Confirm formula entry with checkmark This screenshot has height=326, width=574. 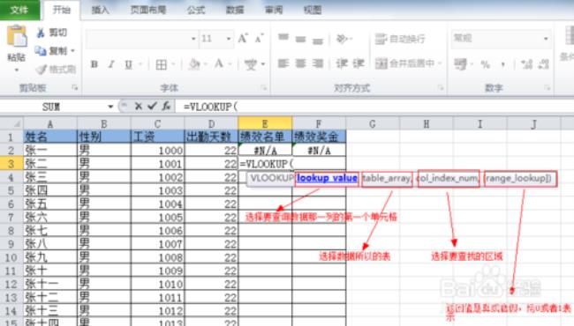click(152, 107)
